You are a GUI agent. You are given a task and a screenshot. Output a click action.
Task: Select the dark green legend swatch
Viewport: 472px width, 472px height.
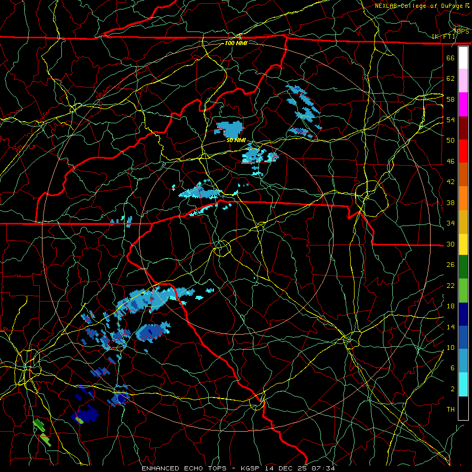(463, 267)
